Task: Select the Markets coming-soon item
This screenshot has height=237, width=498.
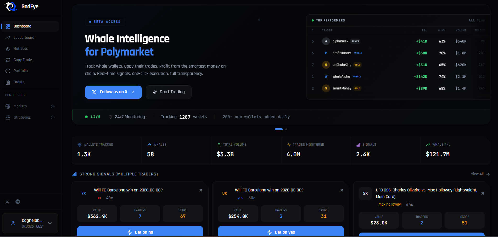Action: (30, 106)
